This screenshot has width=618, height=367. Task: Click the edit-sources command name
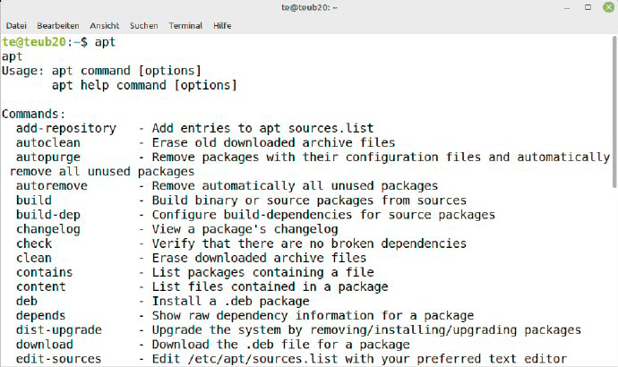(59, 358)
